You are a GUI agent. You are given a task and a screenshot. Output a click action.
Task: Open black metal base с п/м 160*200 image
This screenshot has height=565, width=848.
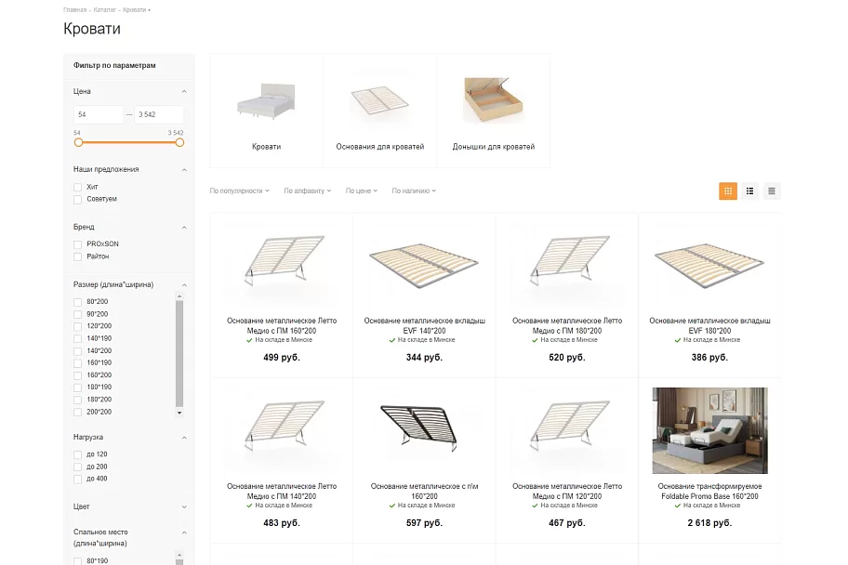420,428
